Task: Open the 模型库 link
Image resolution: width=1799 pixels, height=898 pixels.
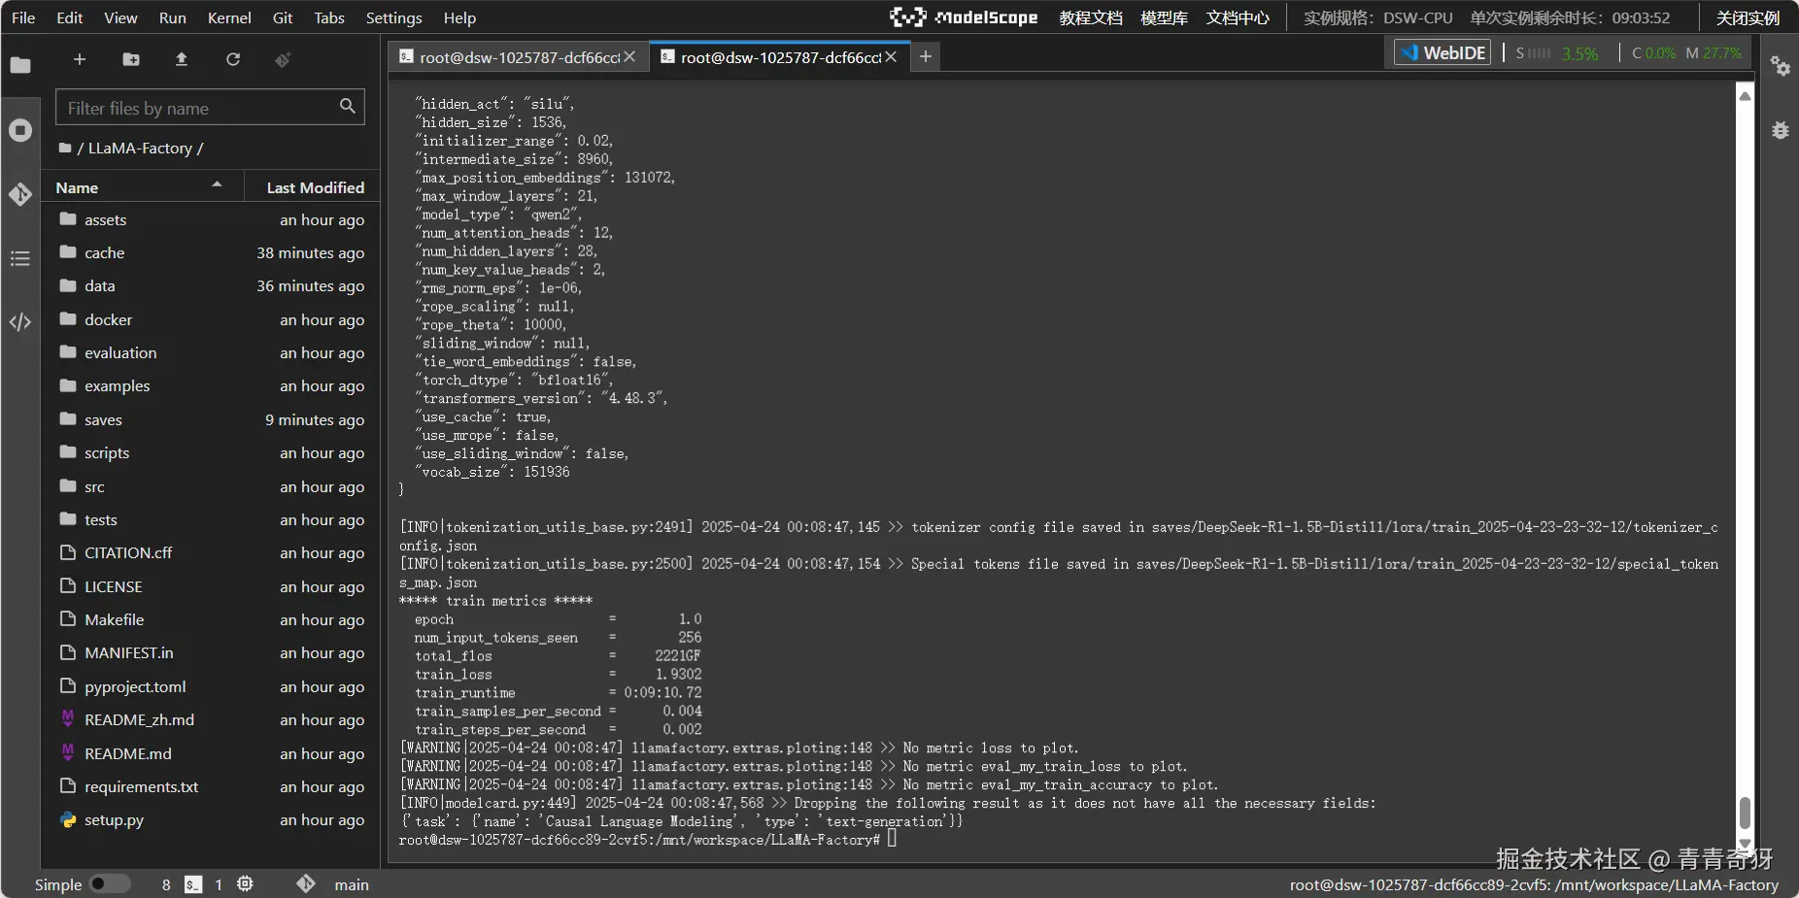Action: (1164, 17)
